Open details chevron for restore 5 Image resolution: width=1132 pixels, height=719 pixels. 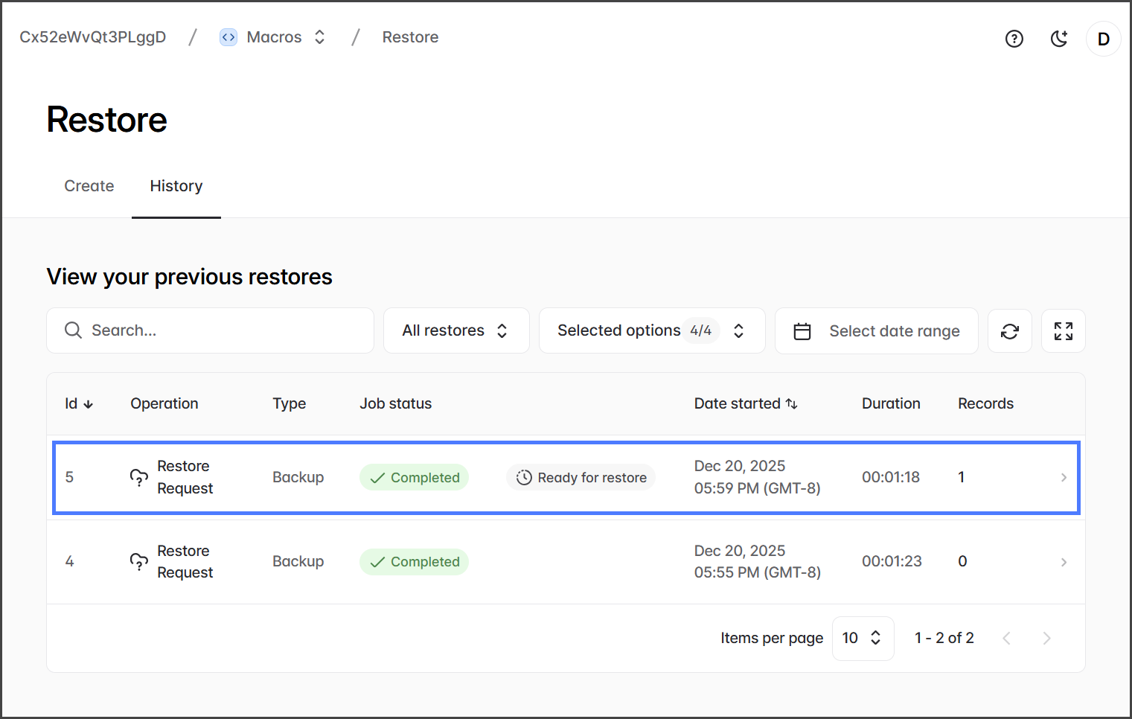point(1064,478)
